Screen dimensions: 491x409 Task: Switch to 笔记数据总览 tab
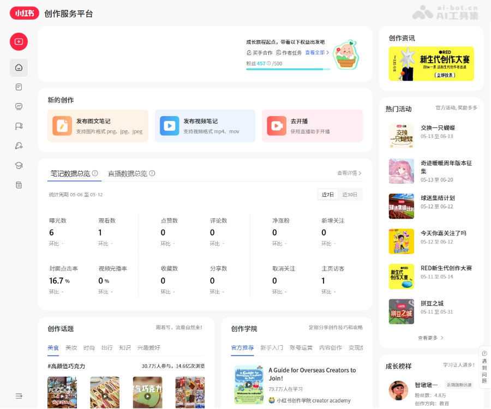(74, 173)
